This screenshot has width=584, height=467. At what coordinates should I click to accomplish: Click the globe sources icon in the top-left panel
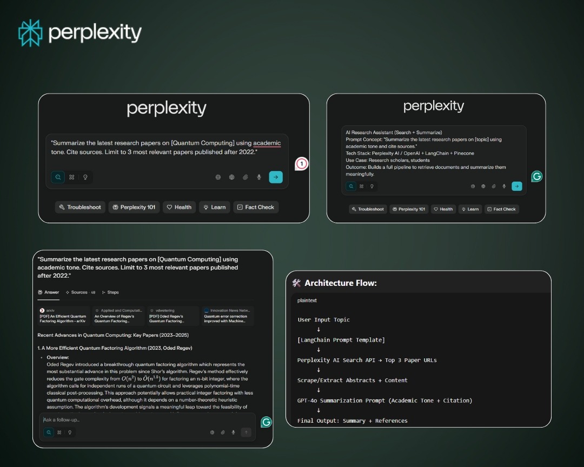click(x=231, y=177)
